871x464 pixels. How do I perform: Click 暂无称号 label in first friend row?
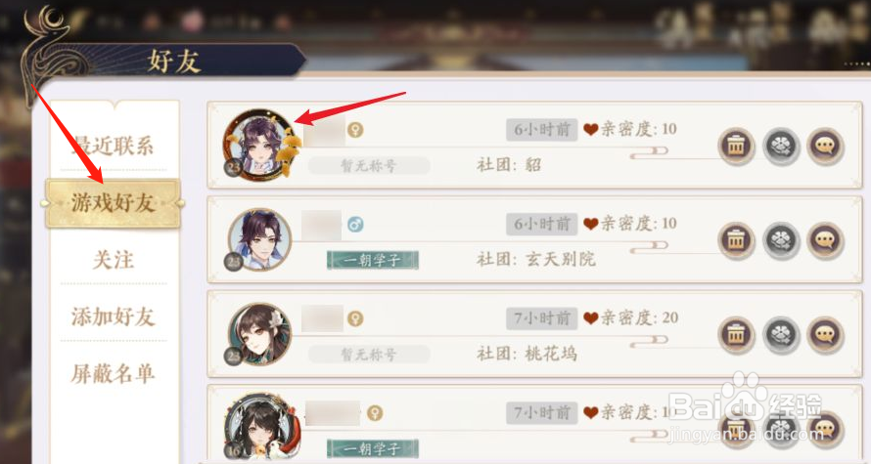tap(369, 166)
